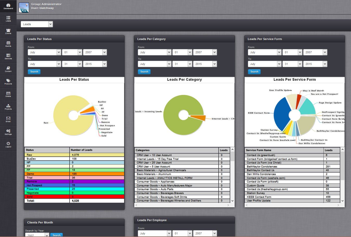The height and width of the screenshot is (237, 351).
Task: Open the Orders sidebar icon
Action: (x=8, y=94)
